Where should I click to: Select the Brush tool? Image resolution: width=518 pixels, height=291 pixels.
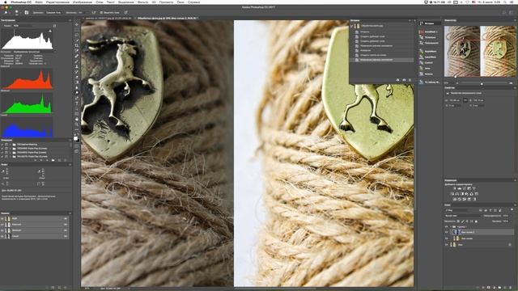click(77, 61)
